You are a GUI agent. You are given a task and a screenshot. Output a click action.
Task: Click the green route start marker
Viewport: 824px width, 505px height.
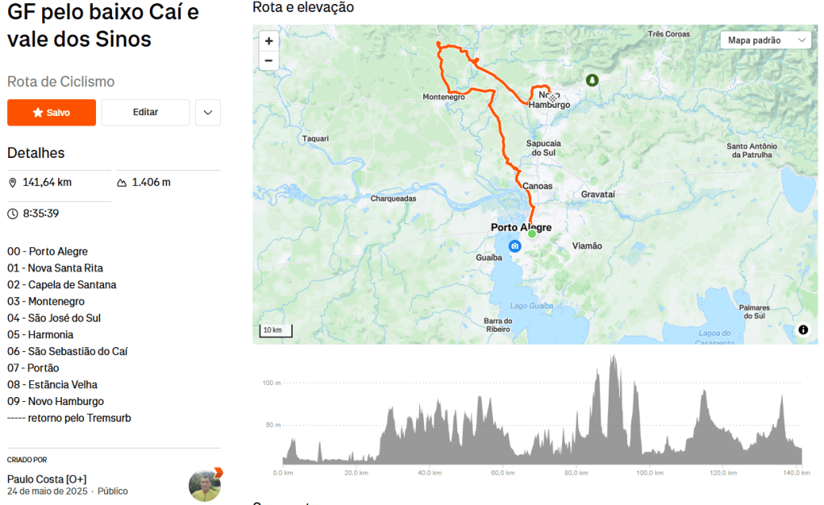pos(531,234)
